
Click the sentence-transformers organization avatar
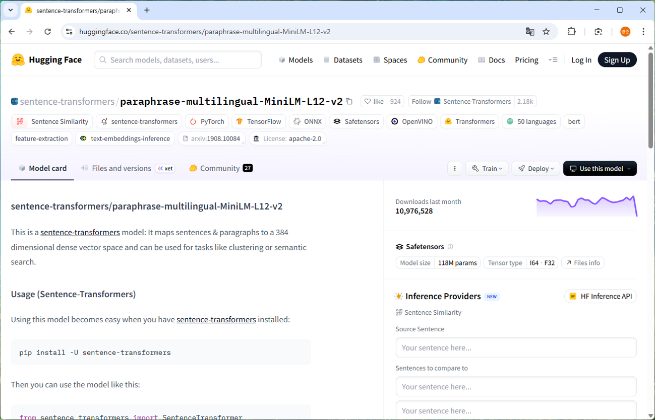coord(15,102)
